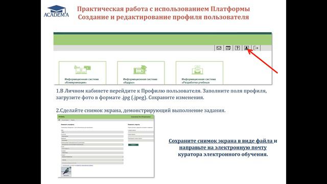This screenshot has width=327, height=184.
Task: Select the «Коммуникации» card label
Action: click(x=82, y=81)
